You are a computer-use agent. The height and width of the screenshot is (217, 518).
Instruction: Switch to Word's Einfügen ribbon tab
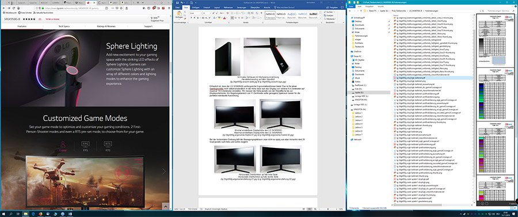196,7
